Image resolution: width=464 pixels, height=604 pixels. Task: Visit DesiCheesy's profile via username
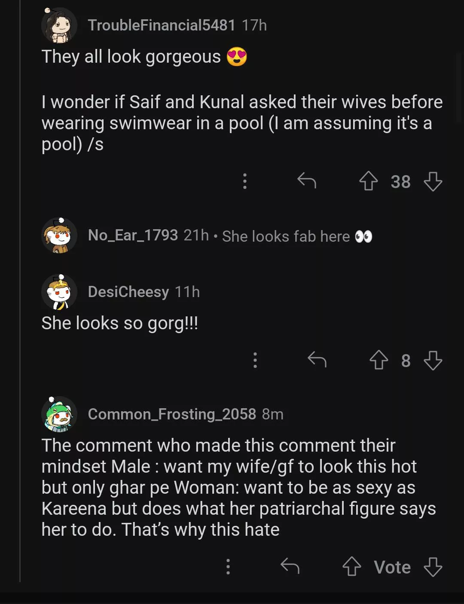(x=128, y=292)
